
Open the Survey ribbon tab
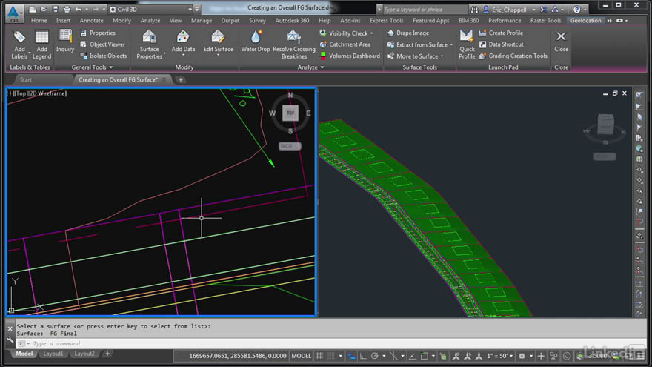click(257, 21)
